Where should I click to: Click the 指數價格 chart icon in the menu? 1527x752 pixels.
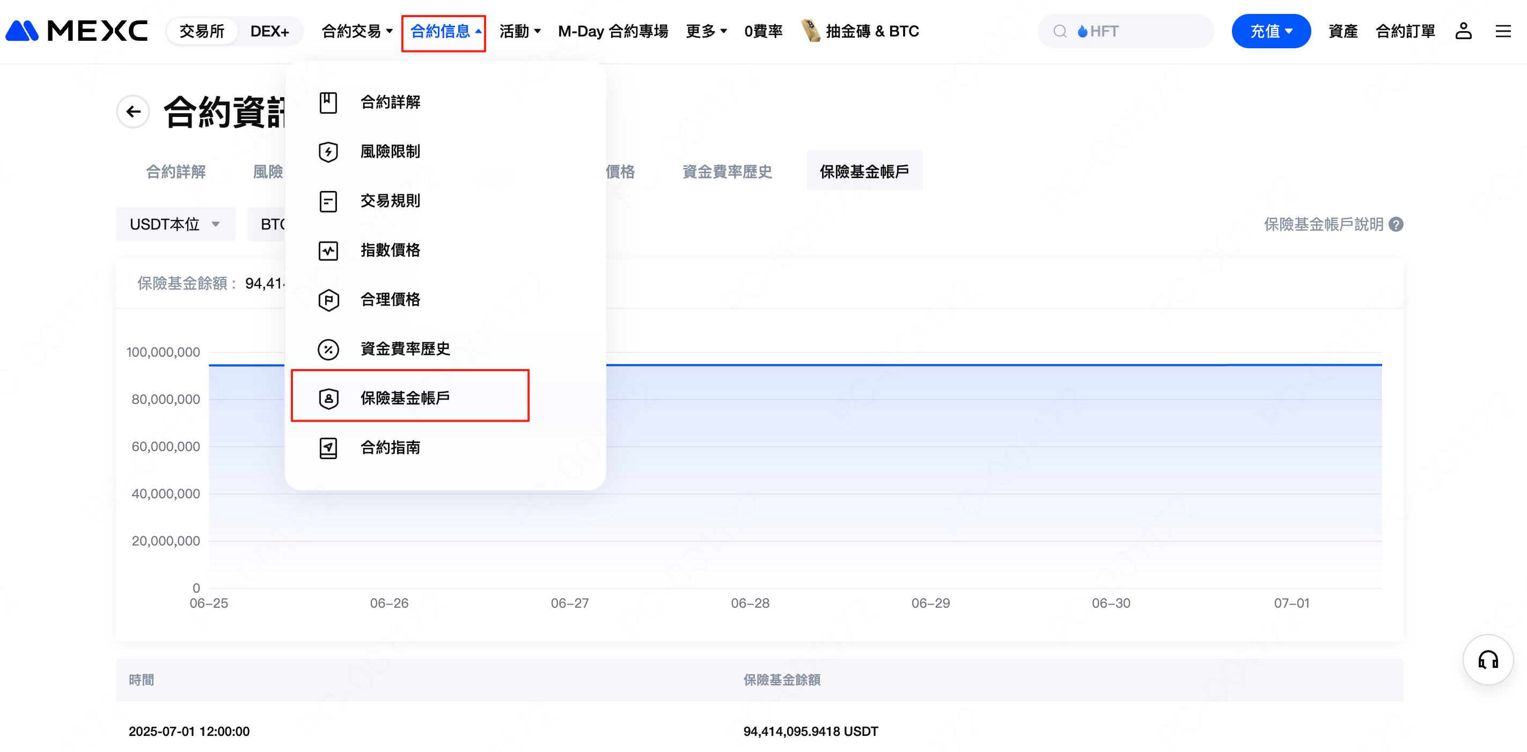328,250
